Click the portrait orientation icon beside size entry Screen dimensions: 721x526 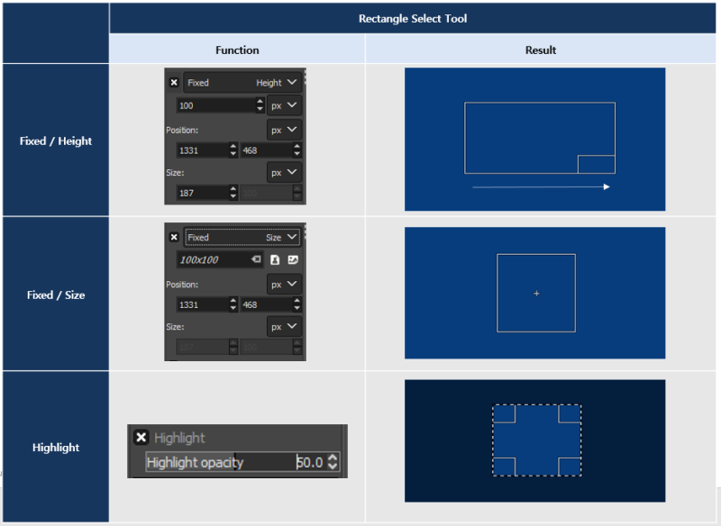[275, 259]
